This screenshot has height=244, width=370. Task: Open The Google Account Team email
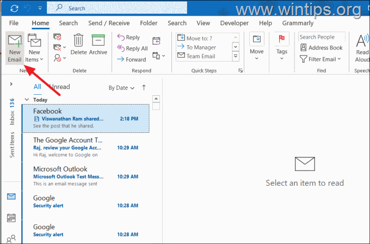pos(85,148)
